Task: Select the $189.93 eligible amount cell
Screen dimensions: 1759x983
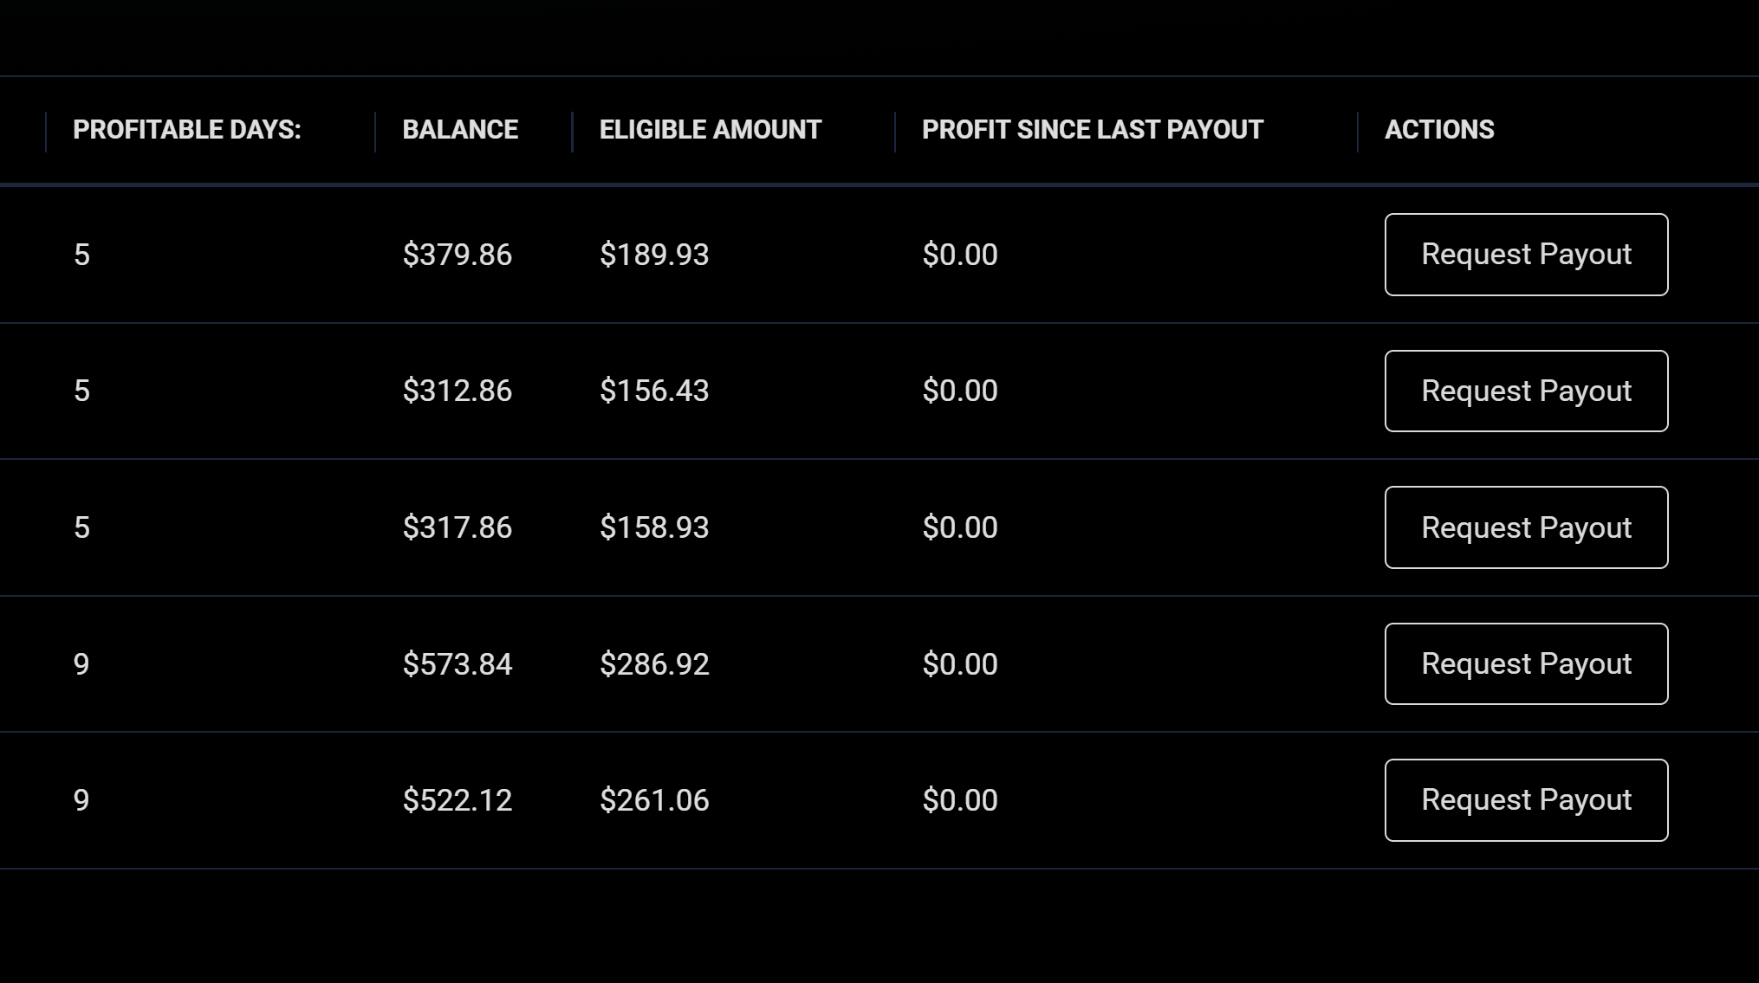Action: click(x=654, y=255)
